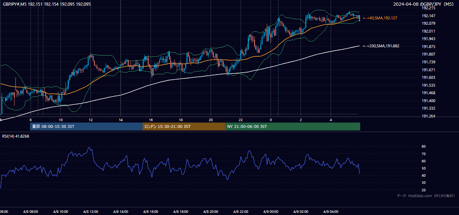Screen dimensions: 459x215
Task: Click midnight hour label 0 under price chart
Action: 271,120
